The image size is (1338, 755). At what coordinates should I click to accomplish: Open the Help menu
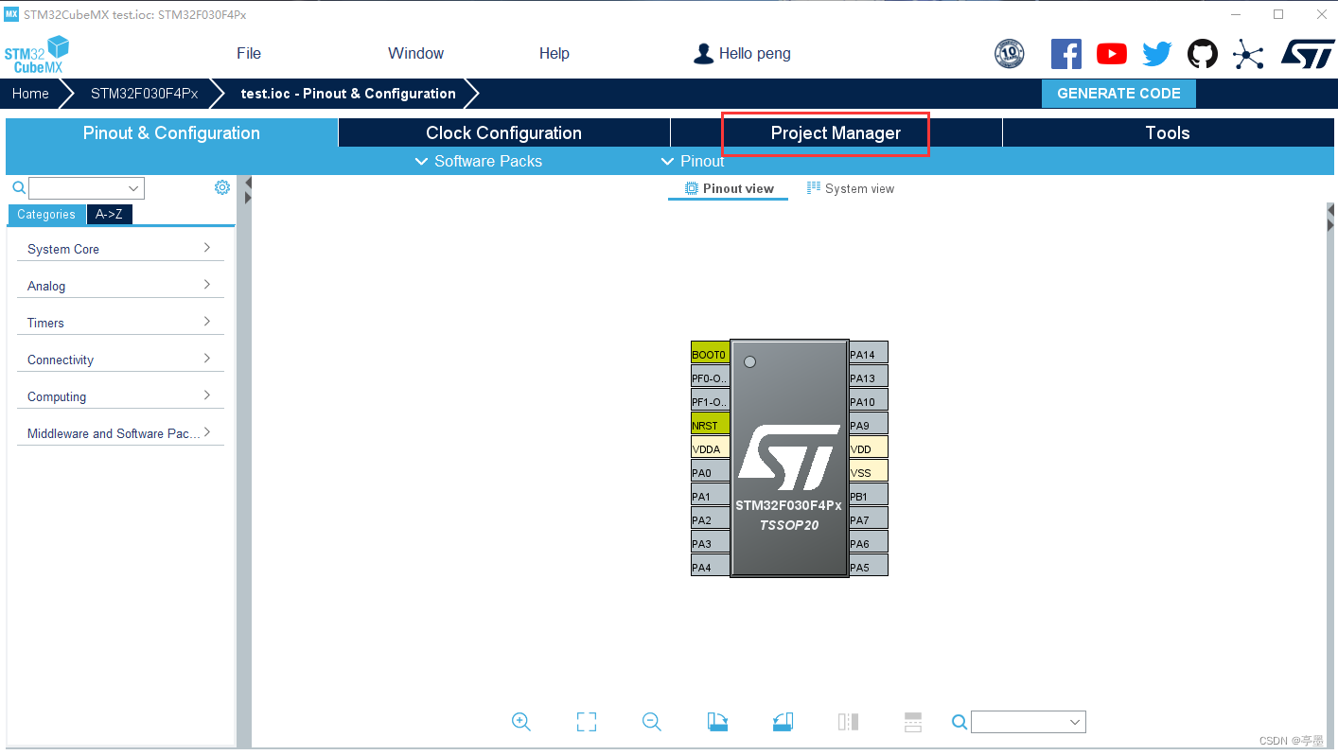tap(555, 54)
